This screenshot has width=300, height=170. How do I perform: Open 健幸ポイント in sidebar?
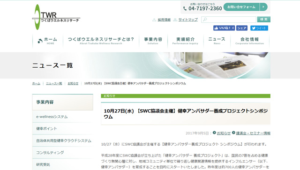point(62,128)
